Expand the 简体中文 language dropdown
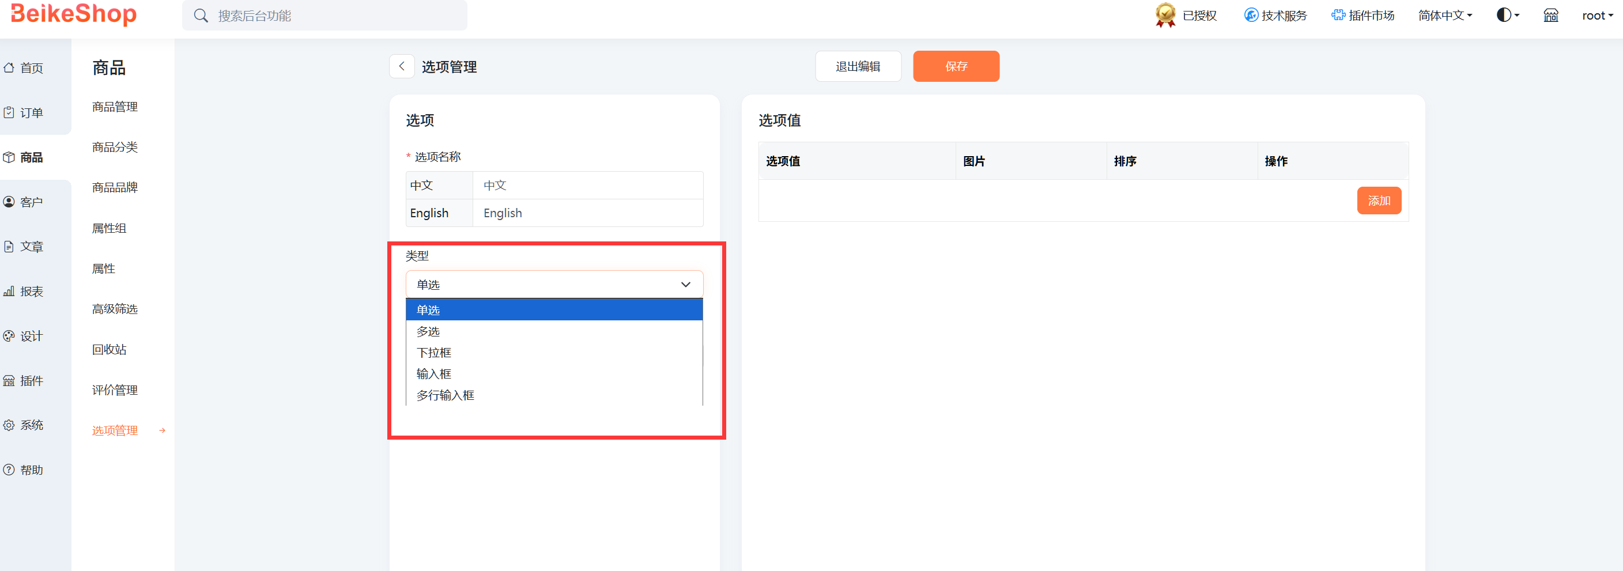This screenshot has height=571, width=1623. click(x=1445, y=15)
